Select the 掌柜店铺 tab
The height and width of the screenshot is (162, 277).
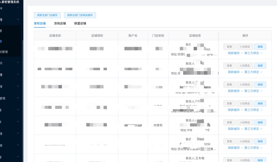pyautogui.click(x=40, y=24)
